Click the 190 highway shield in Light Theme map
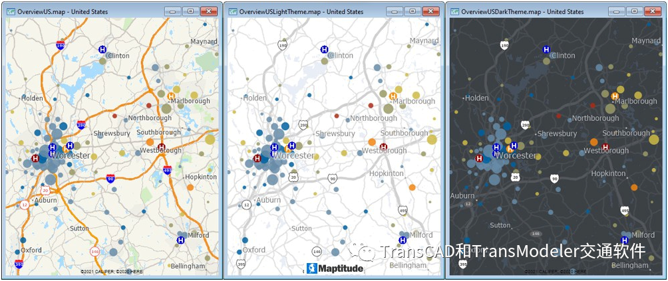This screenshot has height=281, width=668. point(282,45)
